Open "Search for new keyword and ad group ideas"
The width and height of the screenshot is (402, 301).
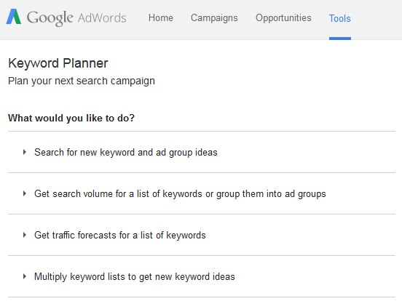[x=126, y=153]
